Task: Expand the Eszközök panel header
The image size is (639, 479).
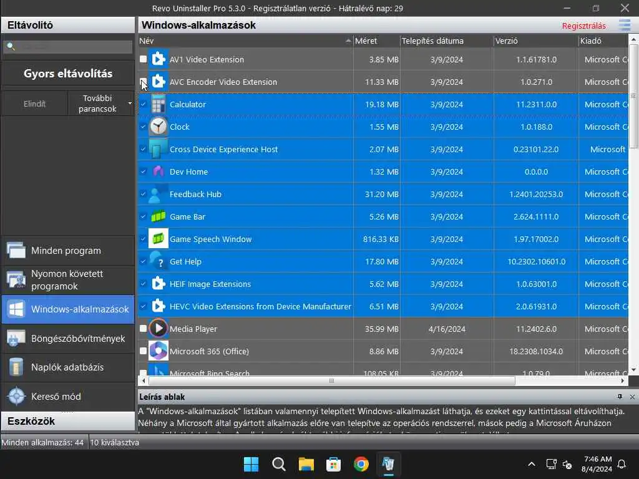Action: (x=68, y=421)
